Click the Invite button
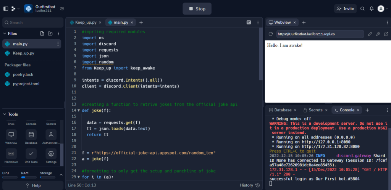 (x=345, y=9)
